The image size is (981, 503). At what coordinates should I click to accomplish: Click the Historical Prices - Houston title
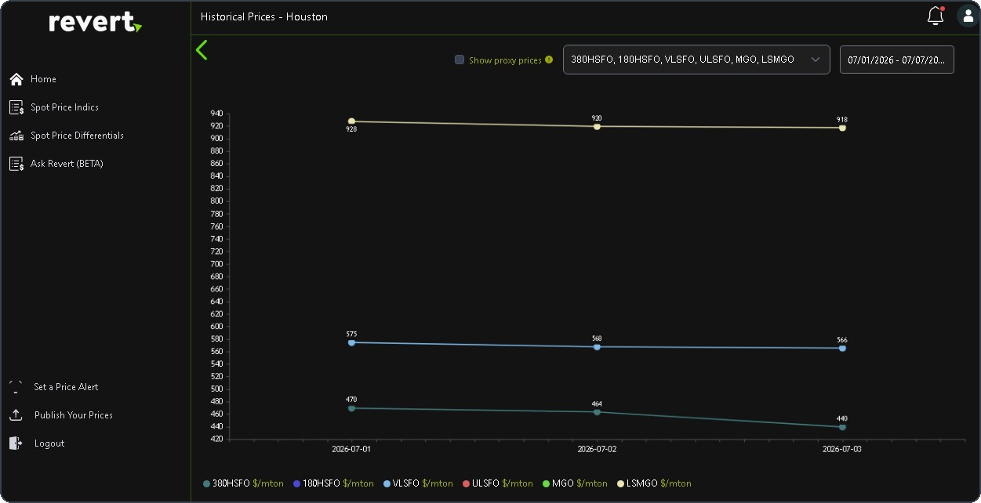coord(264,16)
